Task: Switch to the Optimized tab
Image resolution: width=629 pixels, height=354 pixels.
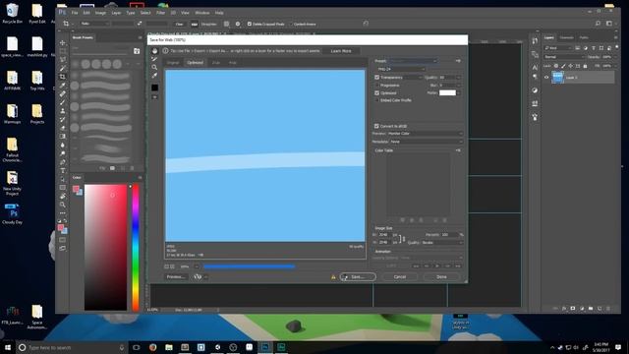Action: pos(195,63)
